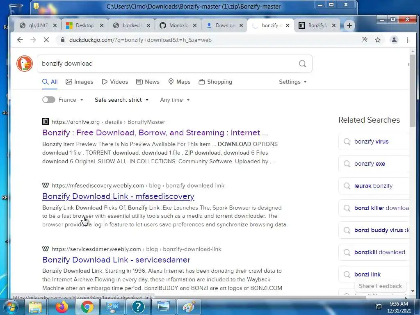420x315 pixels.
Task: Click the Share Feedback button
Action: [x=380, y=286]
